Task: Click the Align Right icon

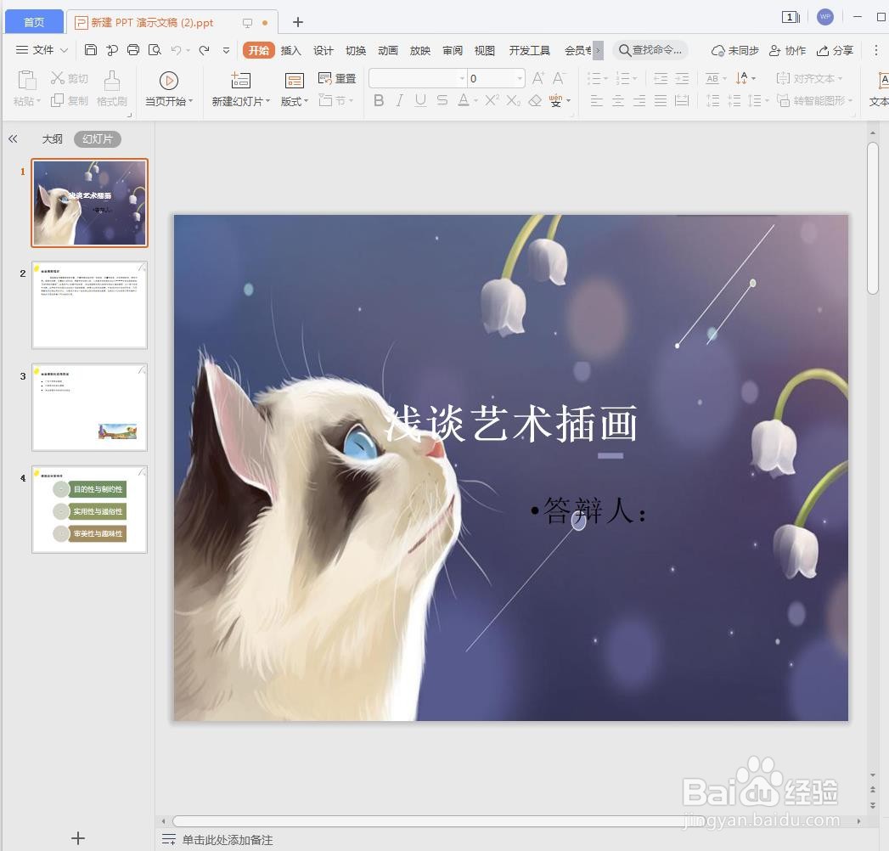Action: pyautogui.click(x=639, y=101)
